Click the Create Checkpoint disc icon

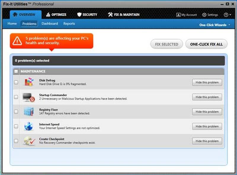pyautogui.click(x=29, y=141)
